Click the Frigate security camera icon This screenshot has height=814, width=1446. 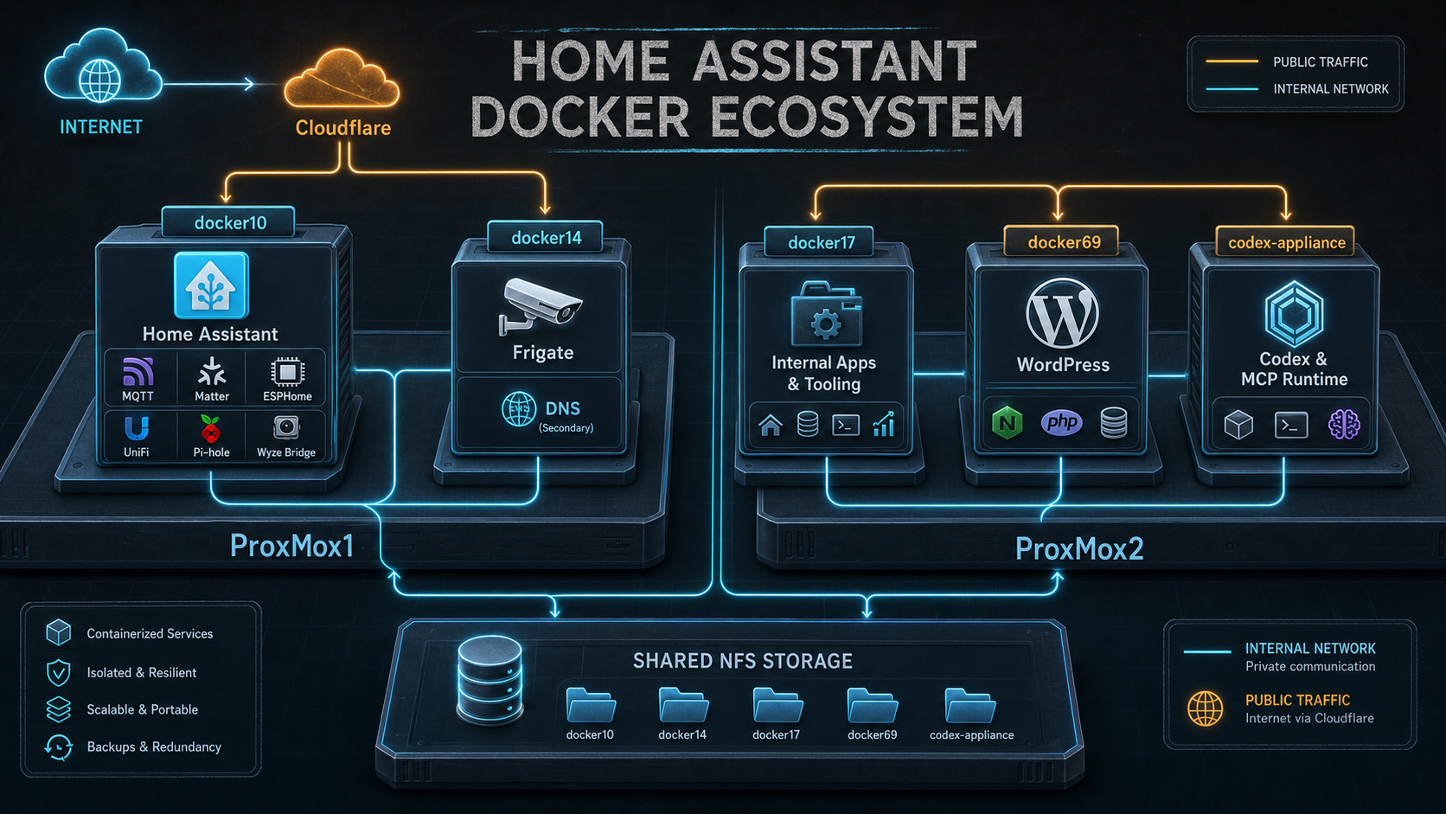pyautogui.click(x=541, y=306)
